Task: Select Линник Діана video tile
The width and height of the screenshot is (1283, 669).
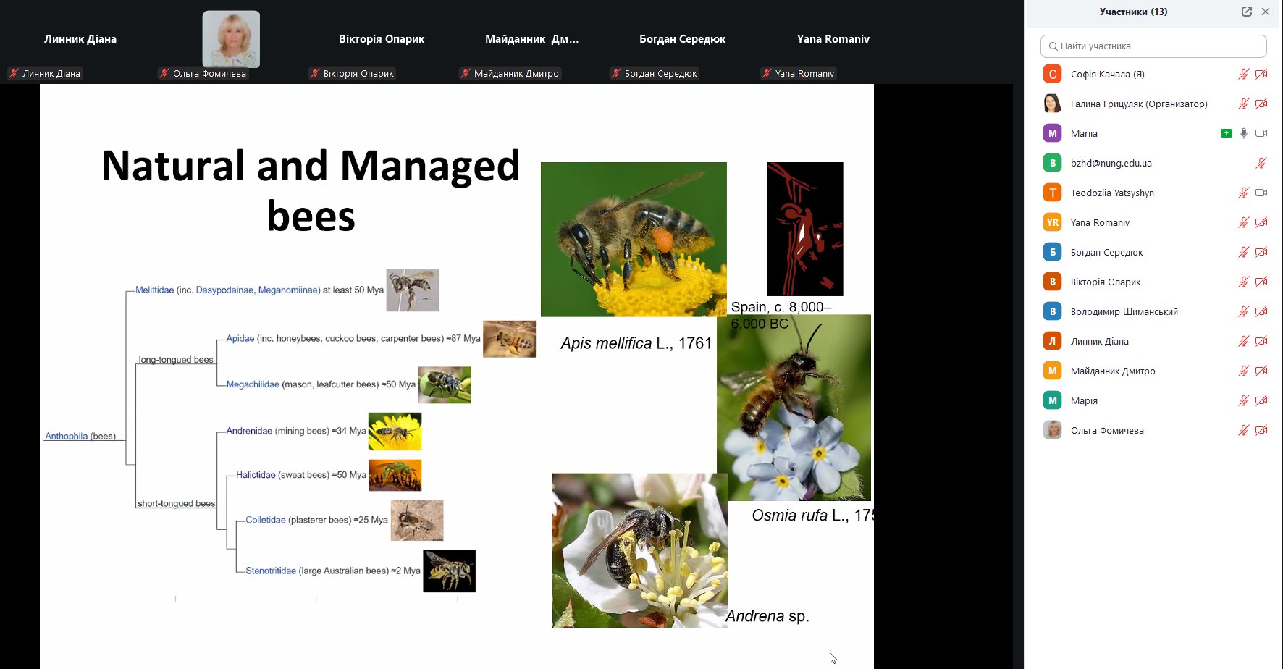Action: point(80,40)
